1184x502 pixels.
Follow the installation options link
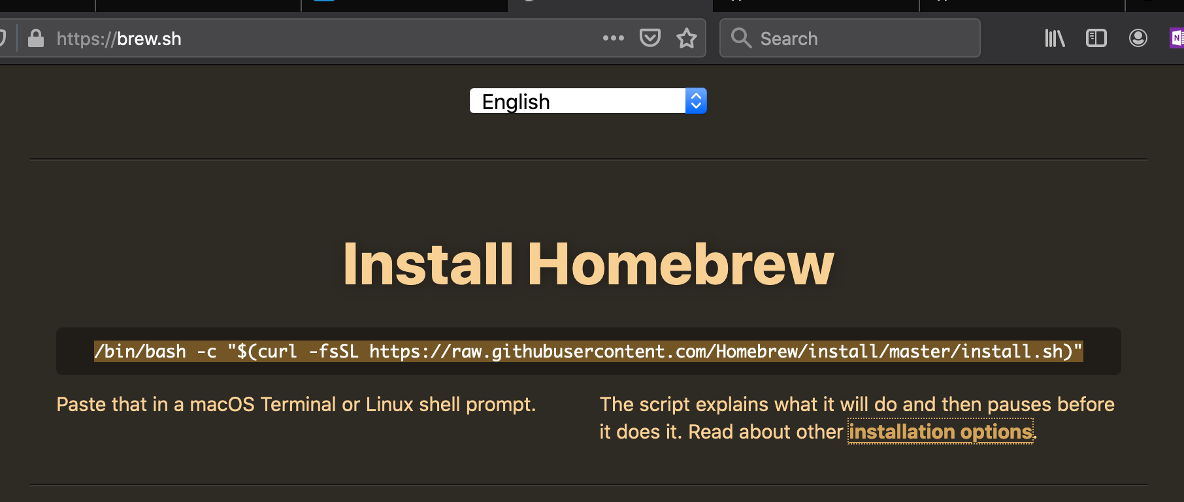click(940, 431)
